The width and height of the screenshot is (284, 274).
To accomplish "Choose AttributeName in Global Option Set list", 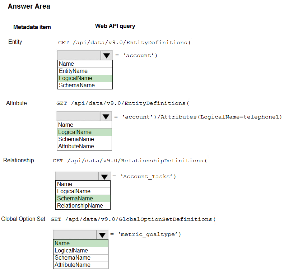I will pyautogui.click(x=81, y=265).
